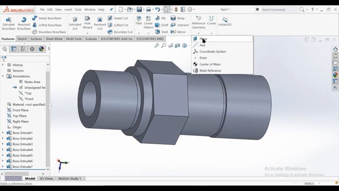Select the Rib tool
Screen dimensions: 339x191
point(160,18)
